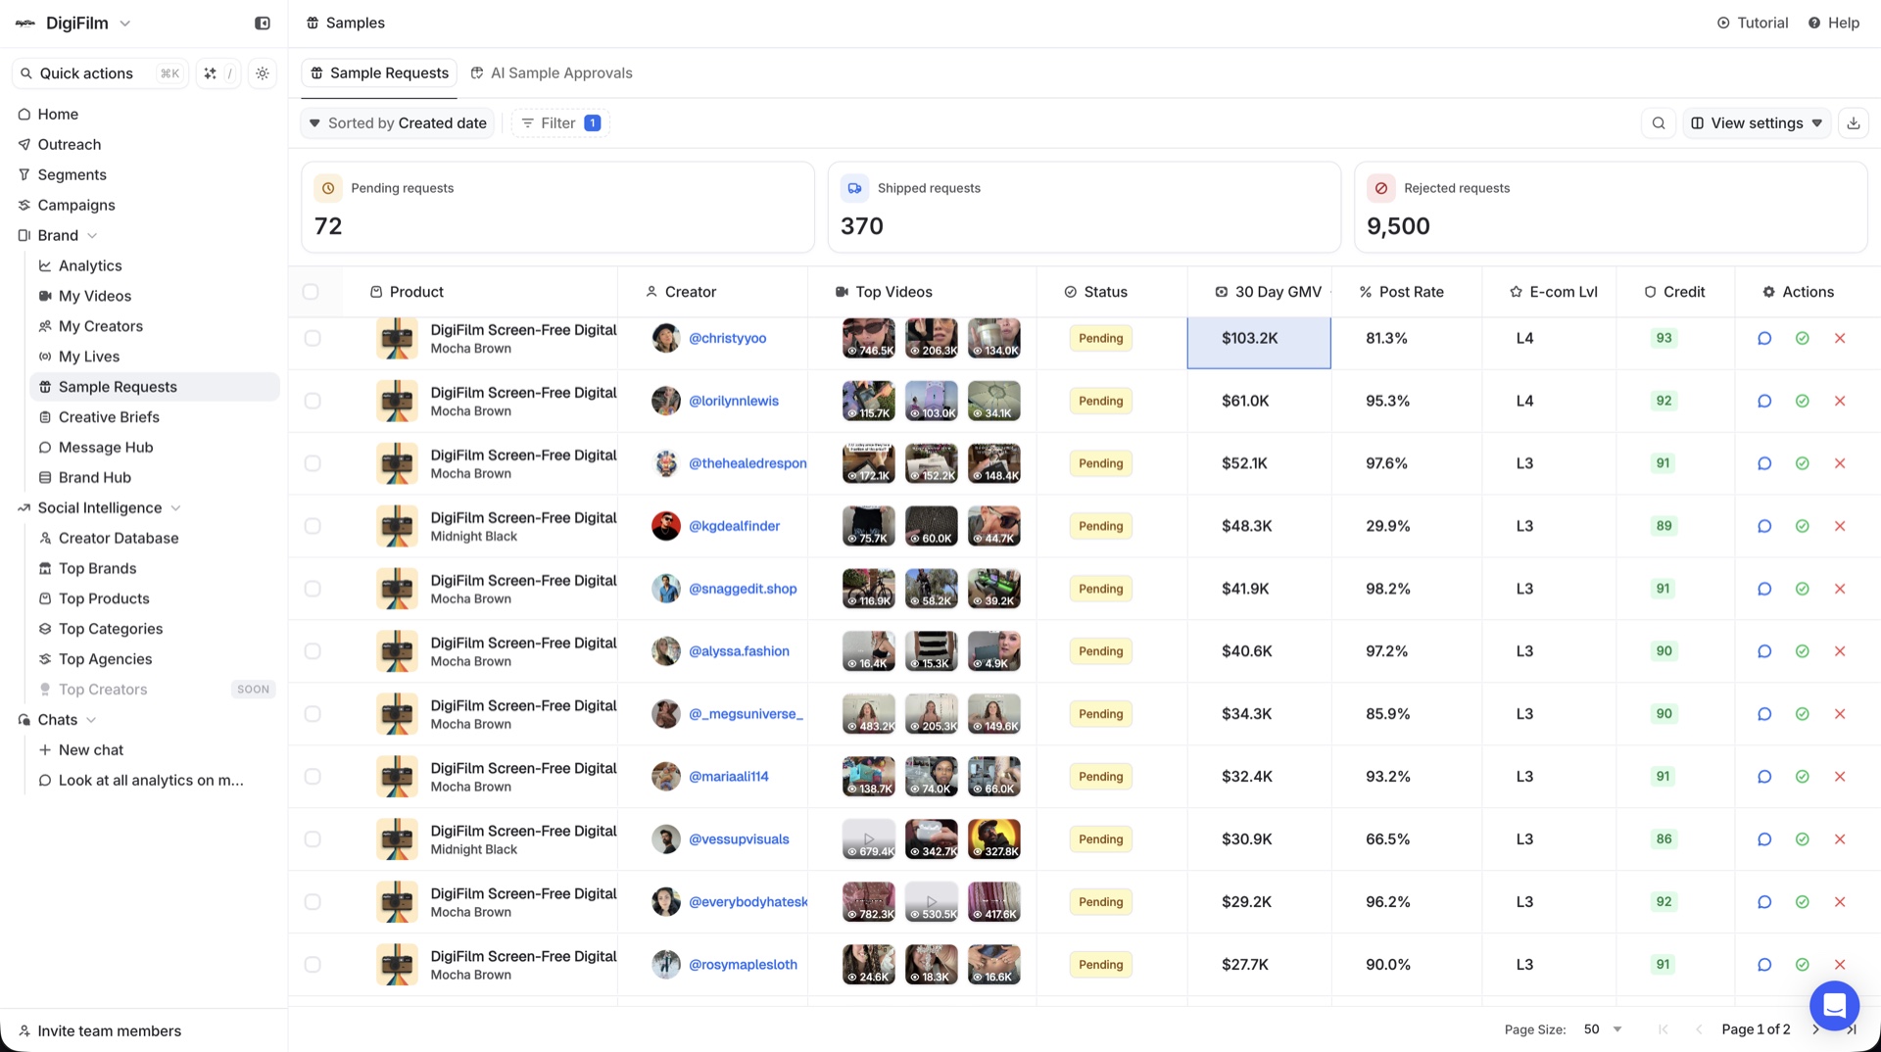Click the table search magnifier icon
The width and height of the screenshot is (1881, 1052).
(1659, 123)
